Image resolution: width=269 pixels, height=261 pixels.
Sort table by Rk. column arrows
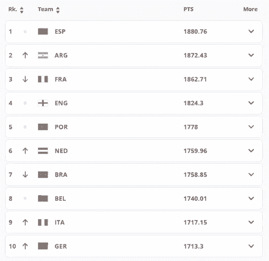(22, 10)
